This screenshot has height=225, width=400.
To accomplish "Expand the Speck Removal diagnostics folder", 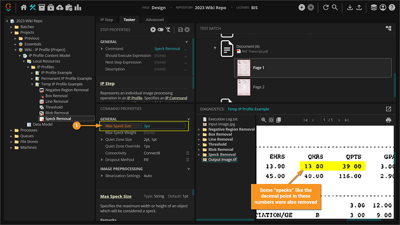I will click(200, 155).
